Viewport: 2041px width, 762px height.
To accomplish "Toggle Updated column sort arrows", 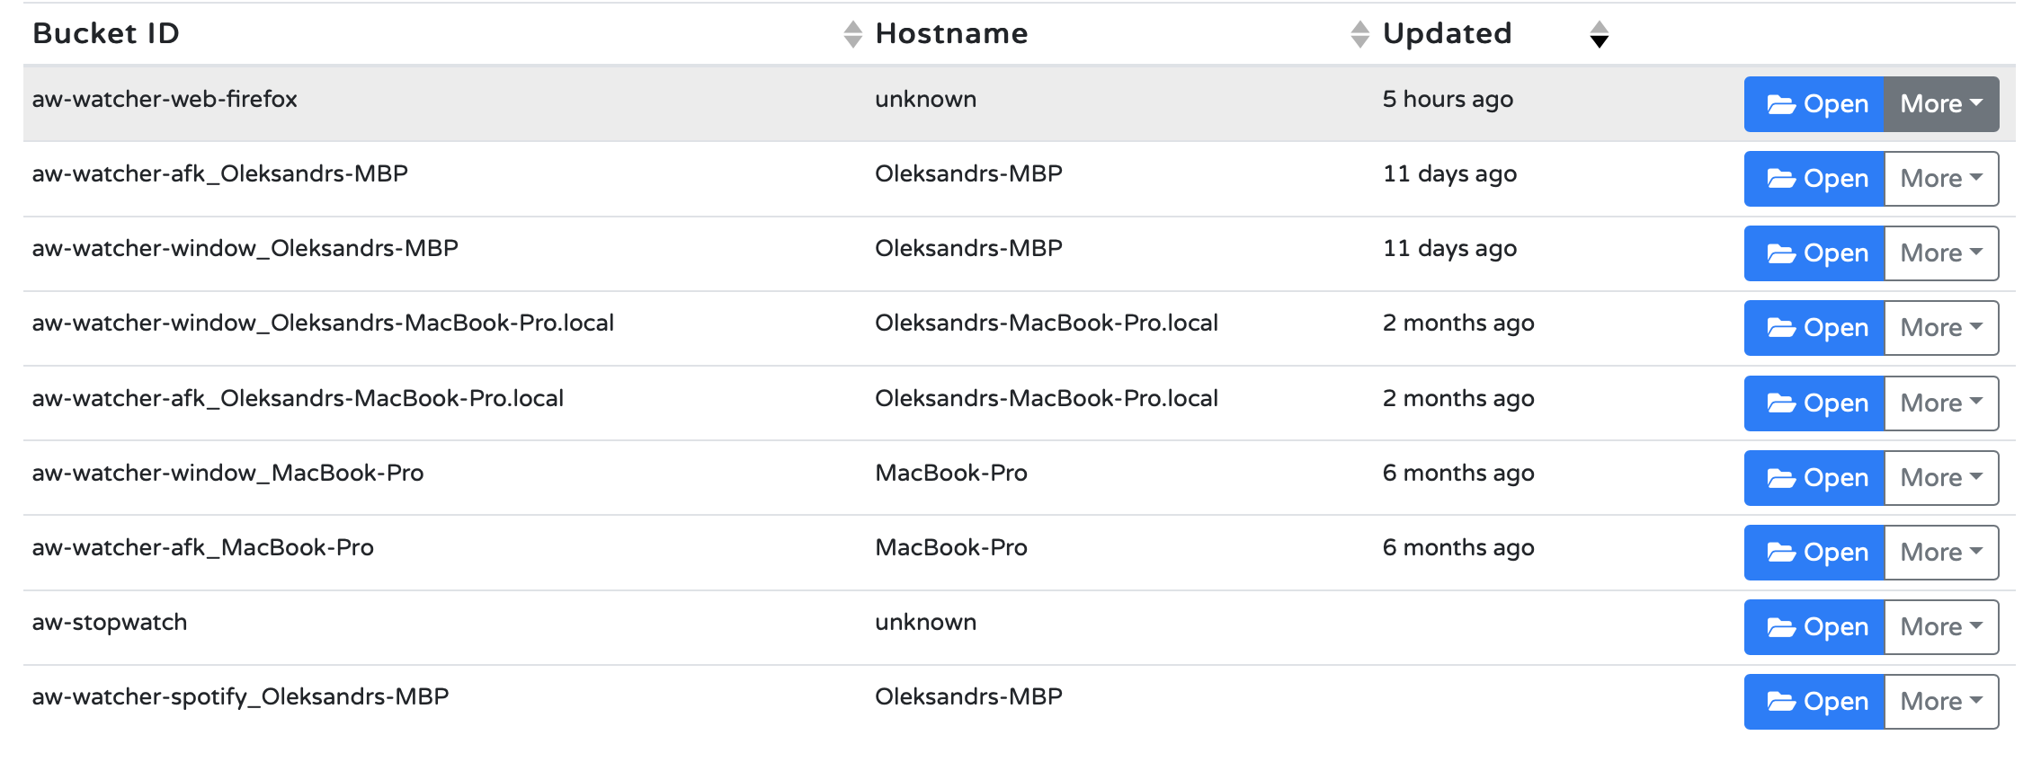I will pyautogui.click(x=1599, y=34).
